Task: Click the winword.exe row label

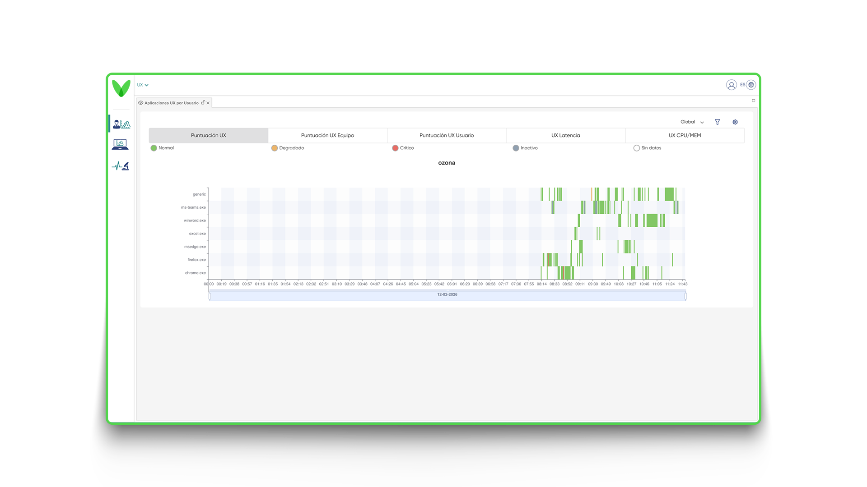Action: point(195,221)
